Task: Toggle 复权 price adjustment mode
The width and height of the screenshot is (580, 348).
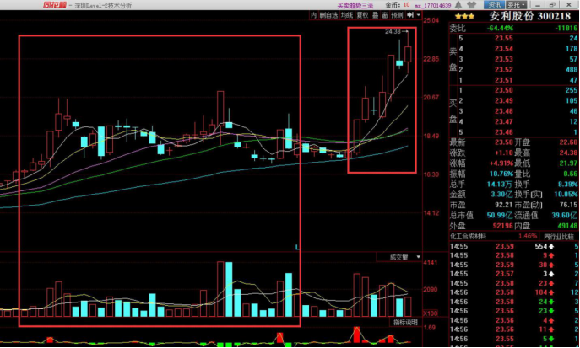Action: click(x=364, y=15)
